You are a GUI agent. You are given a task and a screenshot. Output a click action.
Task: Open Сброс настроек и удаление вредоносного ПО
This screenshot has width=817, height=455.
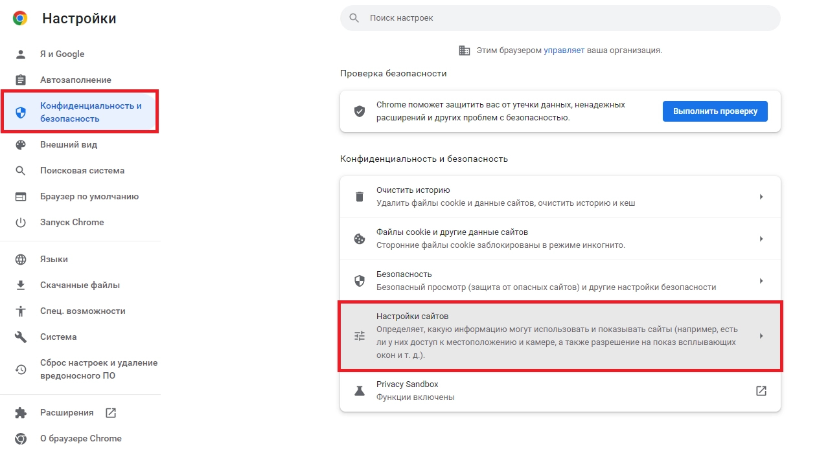98,370
